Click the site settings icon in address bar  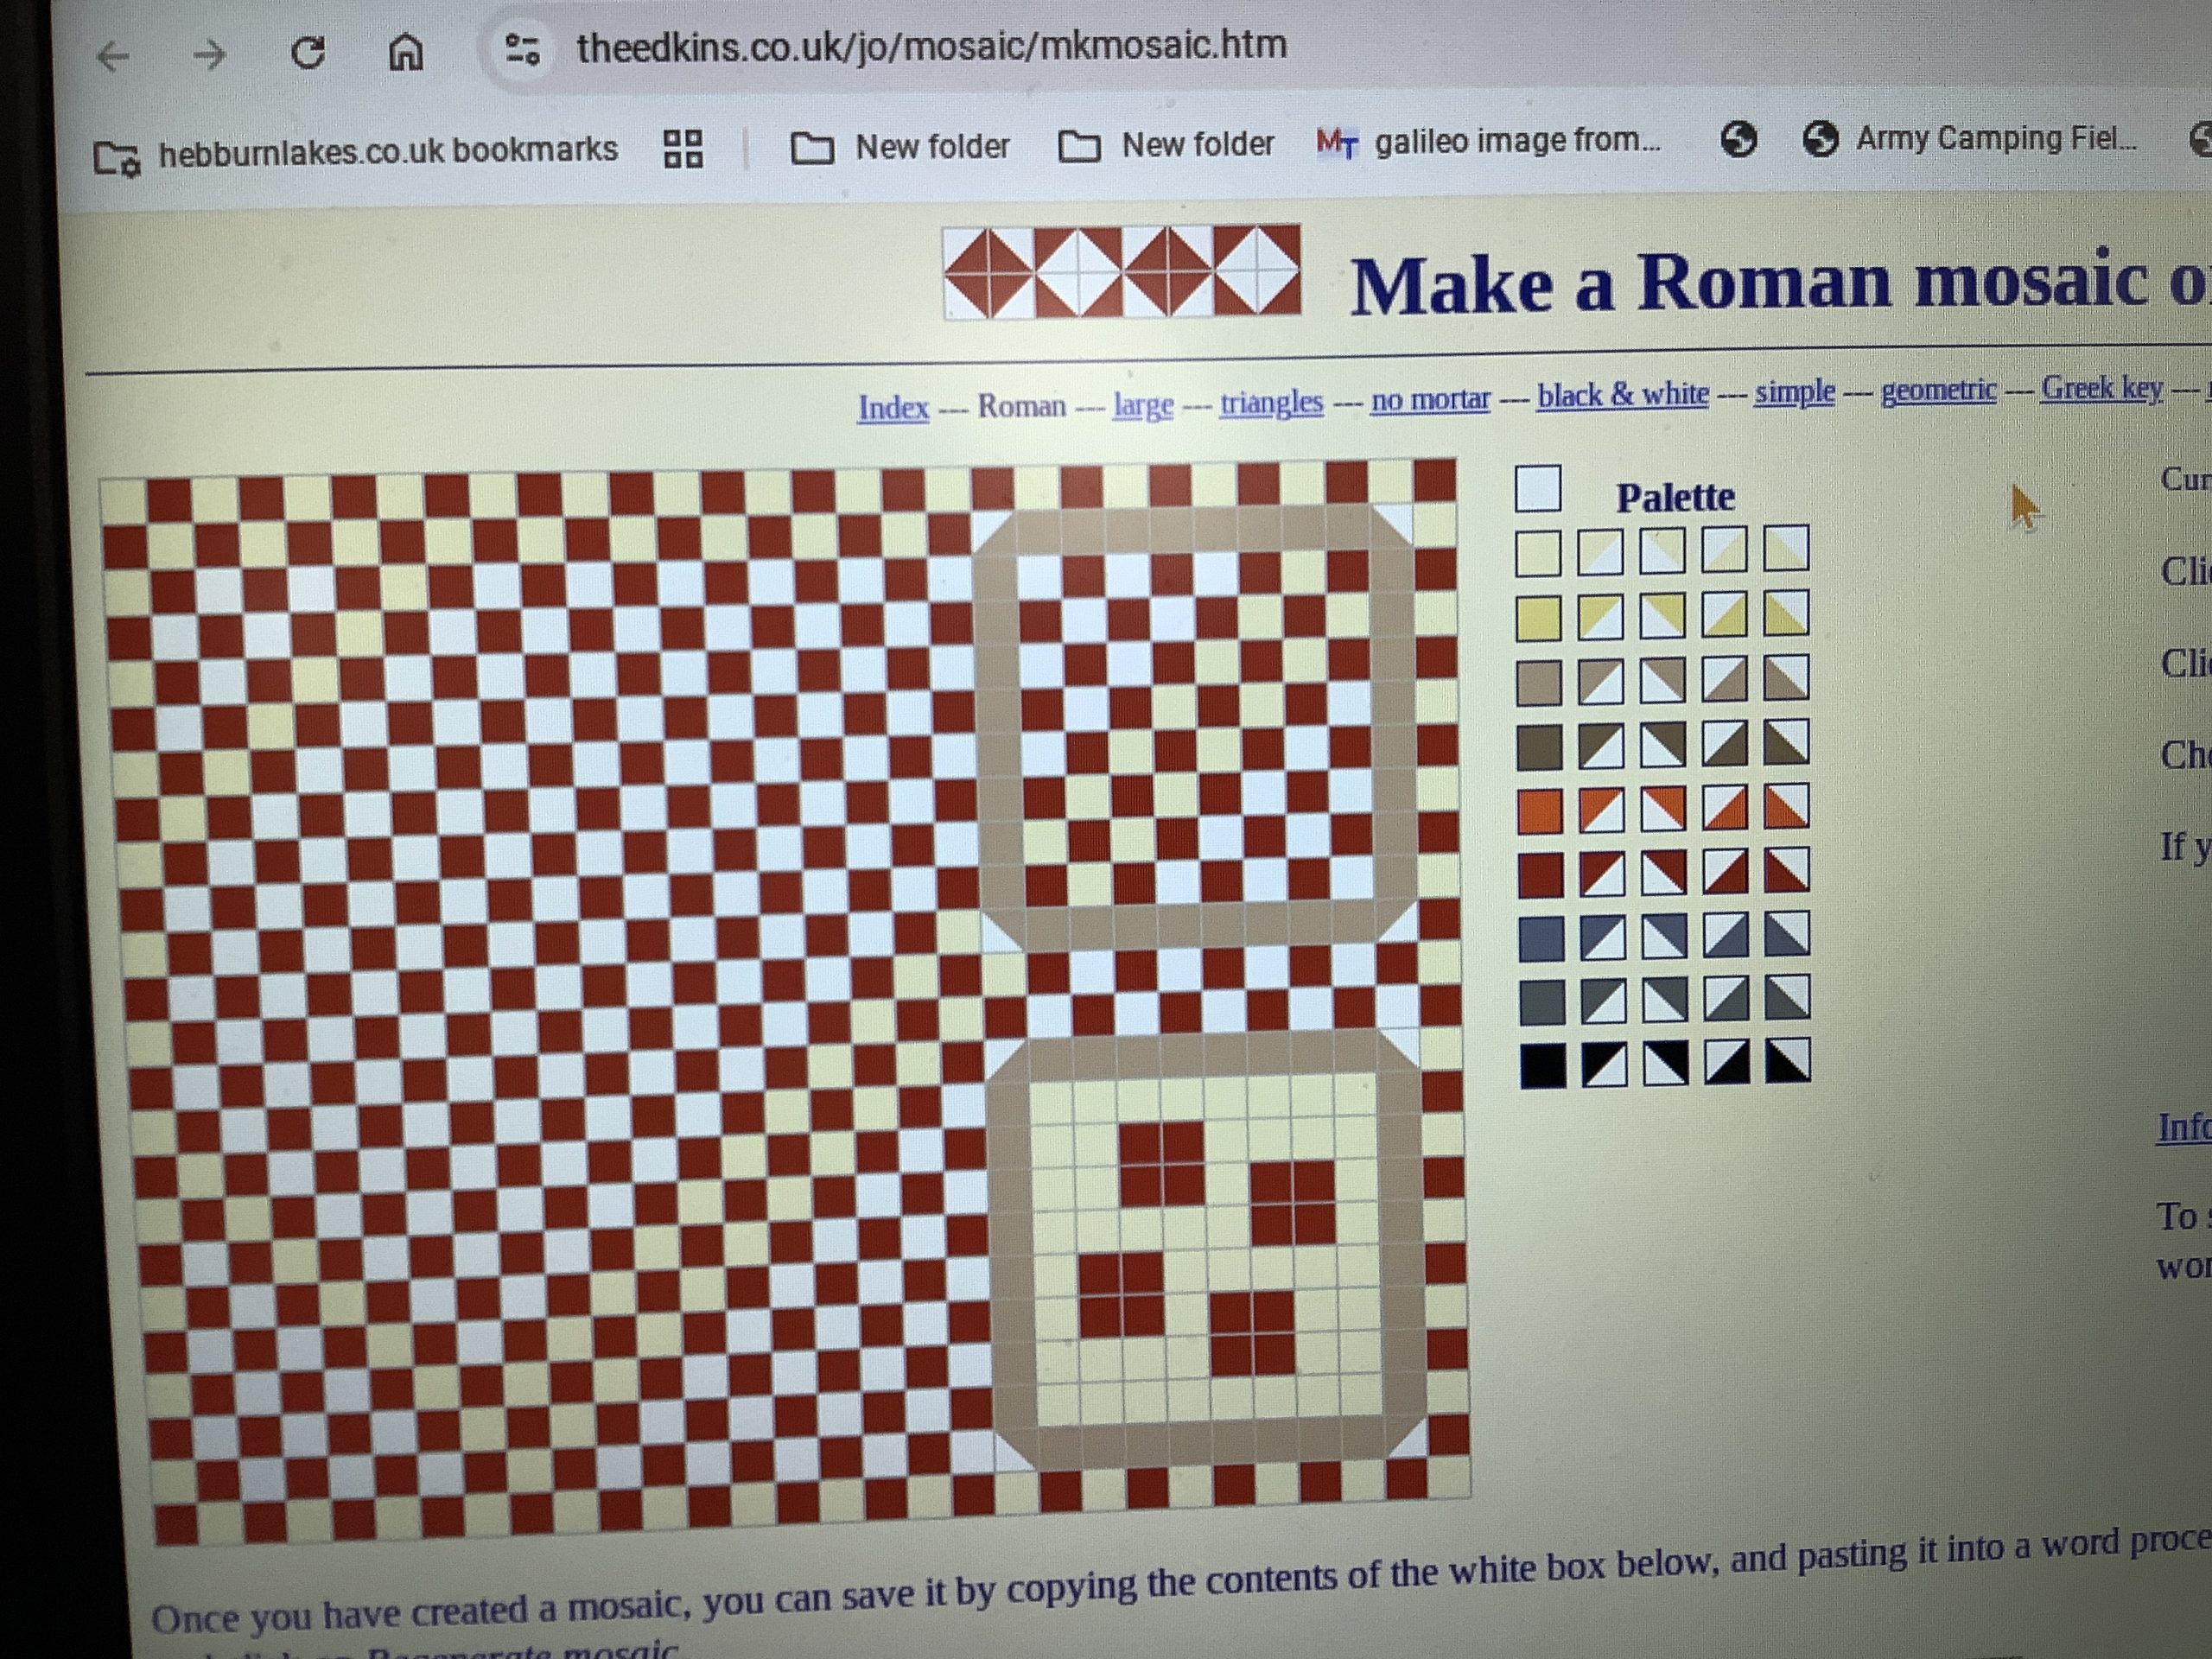(x=522, y=49)
